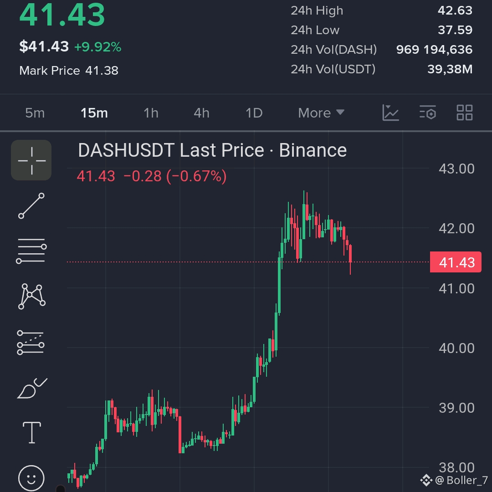Click the 43.00 price axis label
Screen dimensions: 492x492
[456, 169]
